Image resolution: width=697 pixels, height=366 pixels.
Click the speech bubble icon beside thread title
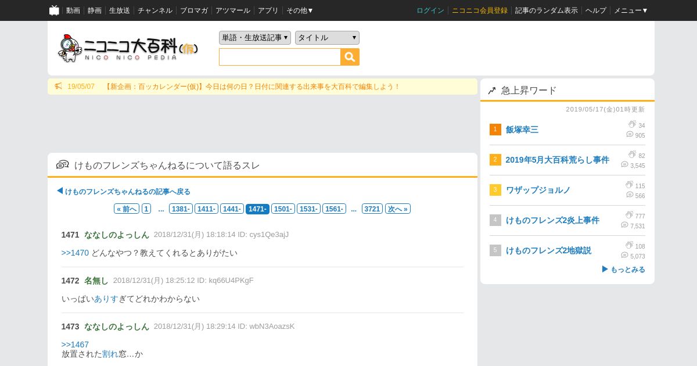[x=63, y=165]
